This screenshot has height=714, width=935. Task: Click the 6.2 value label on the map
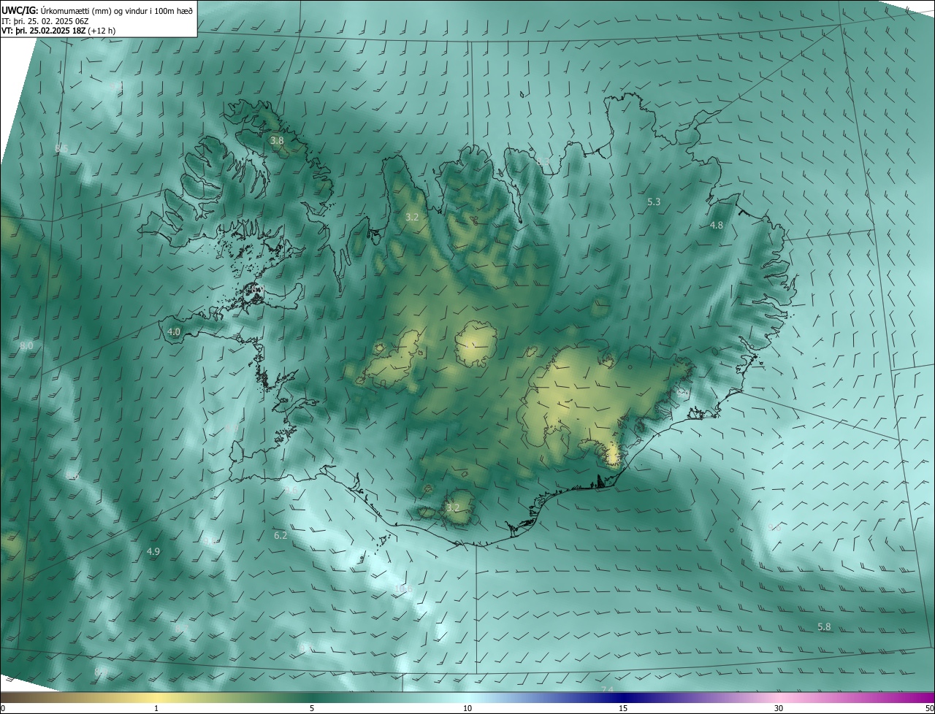click(280, 536)
